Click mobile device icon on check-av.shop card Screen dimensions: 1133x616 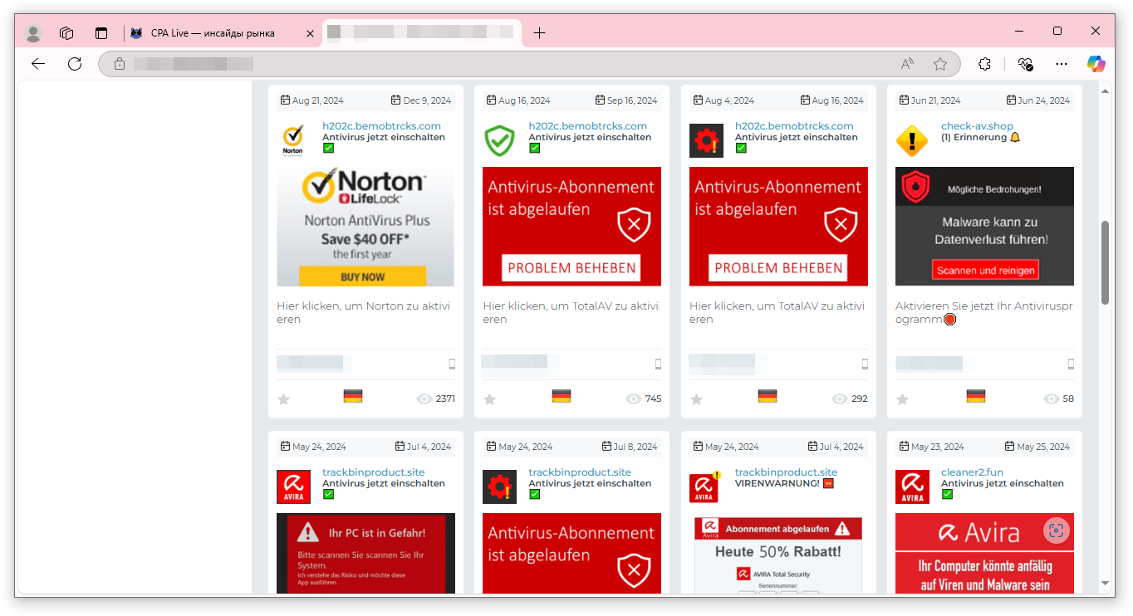pyautogui.click(x=1071, y=364)
